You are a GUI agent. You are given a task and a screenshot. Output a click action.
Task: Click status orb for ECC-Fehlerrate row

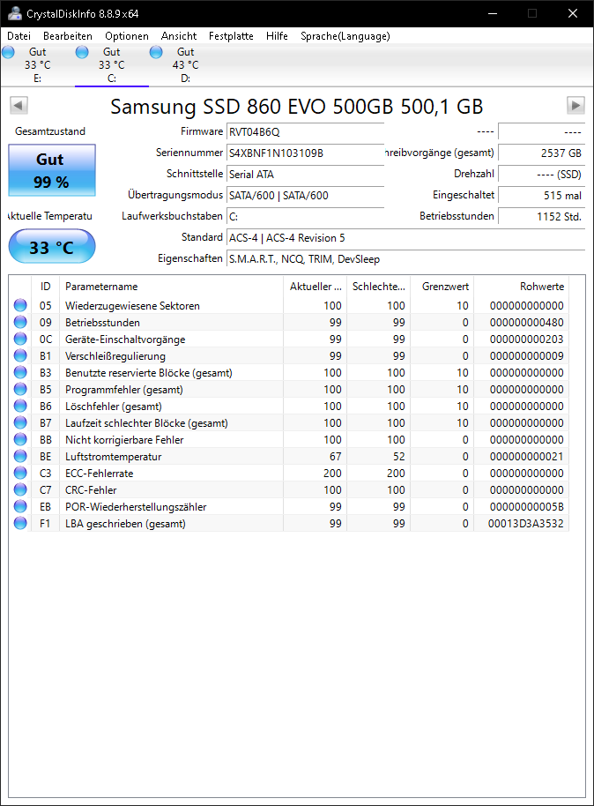pos(20,474)
